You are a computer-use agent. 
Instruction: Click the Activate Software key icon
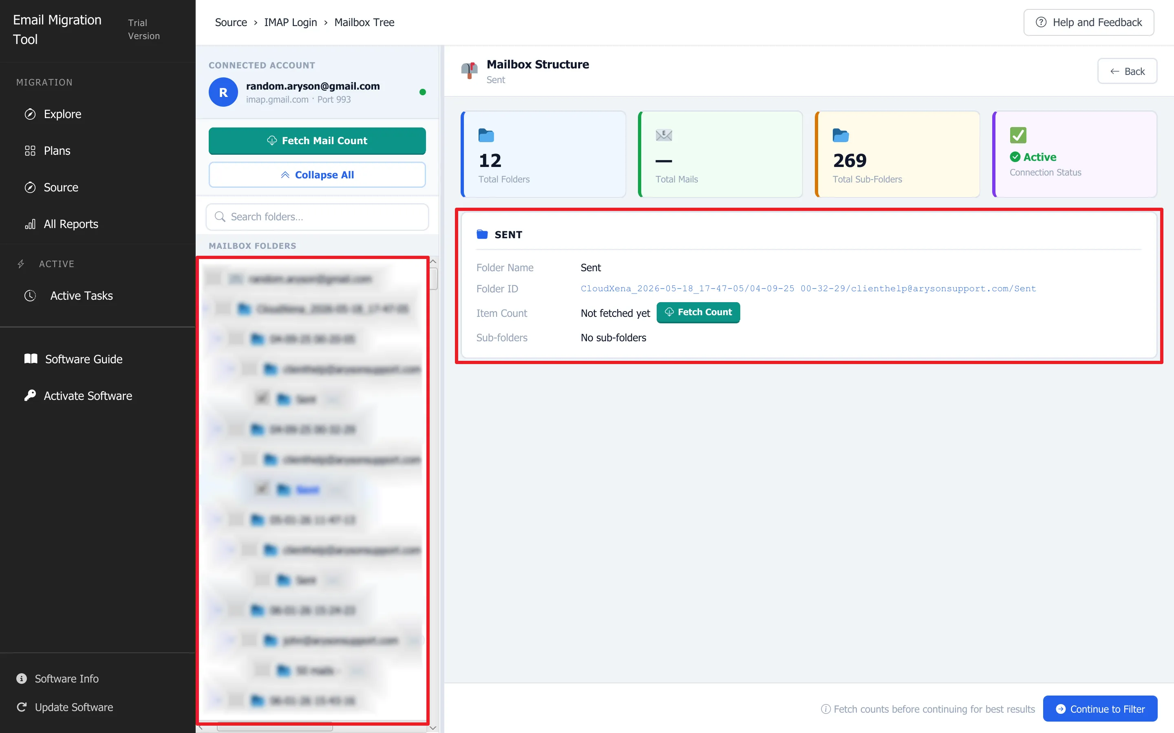(30, 395)
